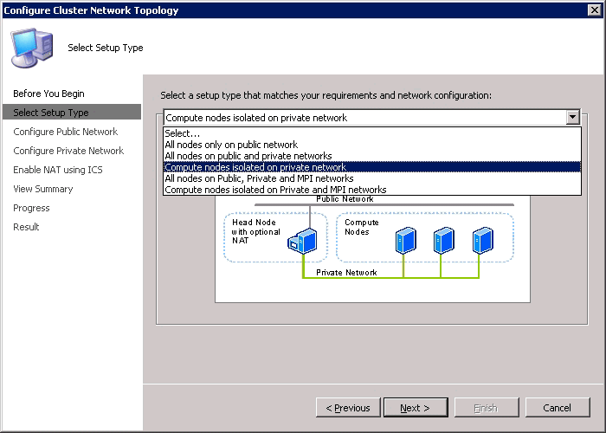Pick 'Compute nodes isolated on Private and MPI networks'
Viewport: 606px width, 433px height.
click(275, 190)
